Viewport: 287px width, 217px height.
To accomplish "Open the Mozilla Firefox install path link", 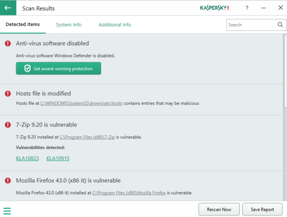I will click(x=129, y=193).
